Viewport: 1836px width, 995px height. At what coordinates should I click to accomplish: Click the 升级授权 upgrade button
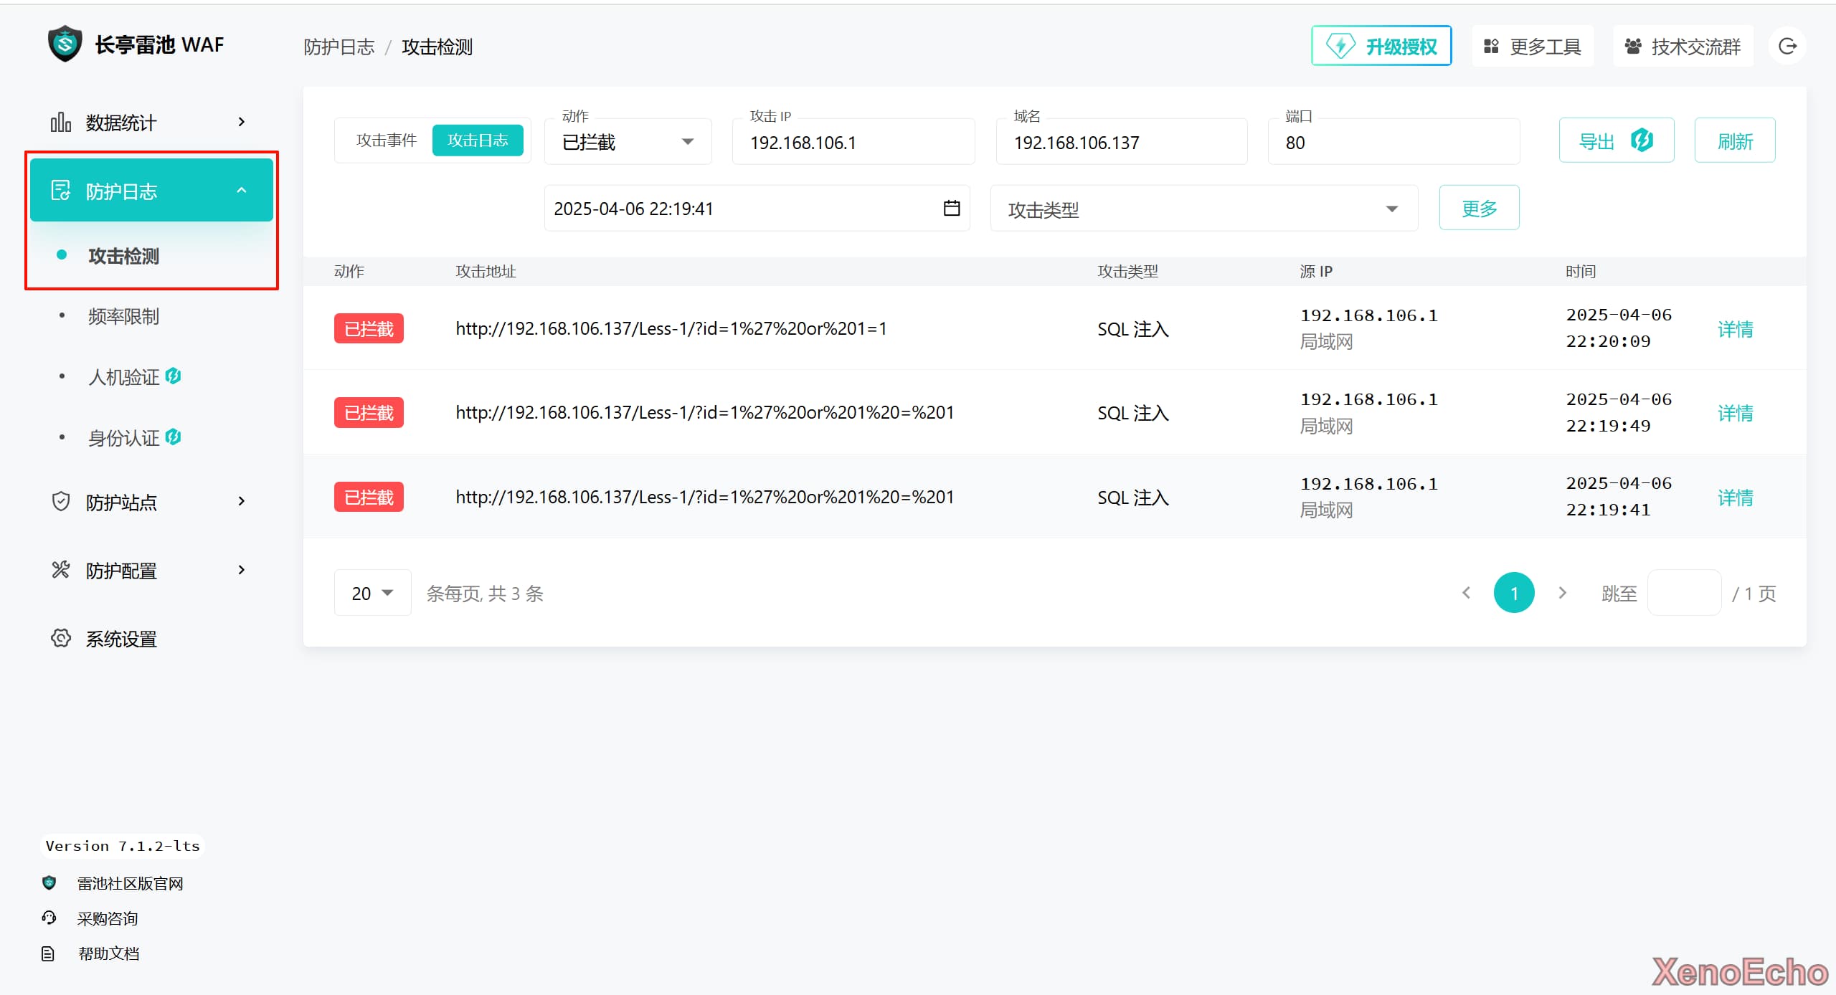coord(1381,47)
